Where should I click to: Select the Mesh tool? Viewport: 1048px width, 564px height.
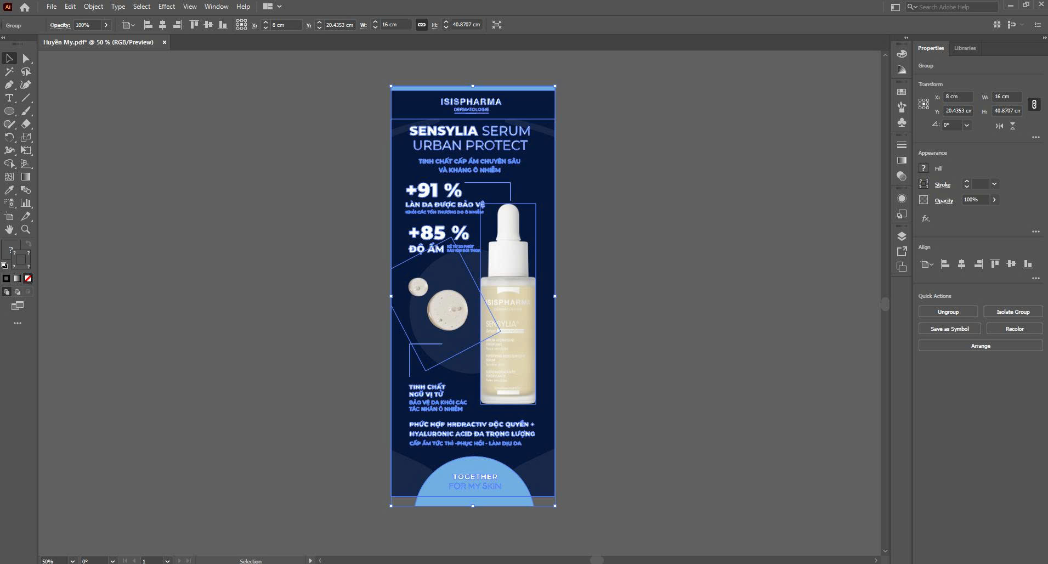[x=9, y=177]
